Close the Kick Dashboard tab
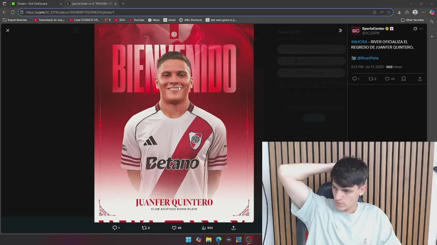The width and height of the screenshot is (437, 245). (x=61, y=4)
